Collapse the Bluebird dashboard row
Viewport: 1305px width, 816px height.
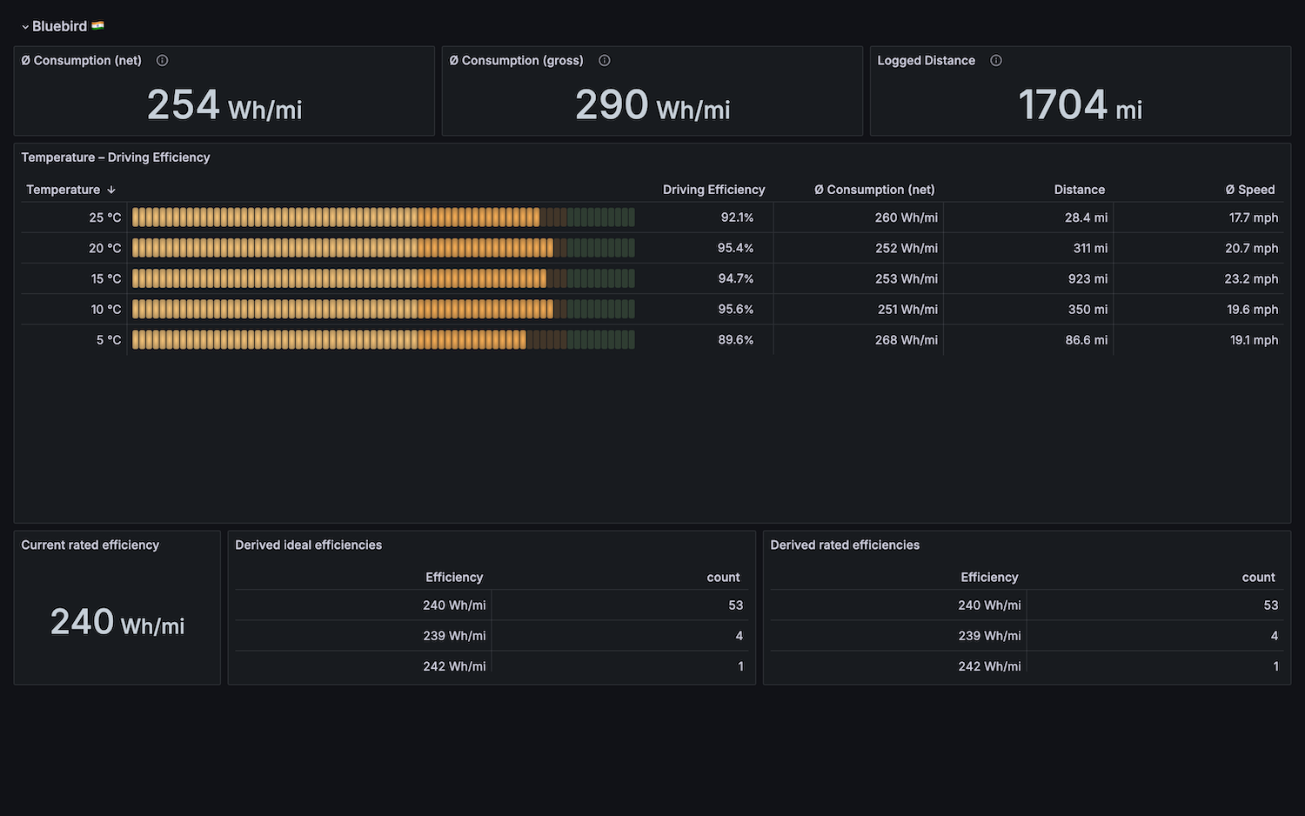coord(25,27)
